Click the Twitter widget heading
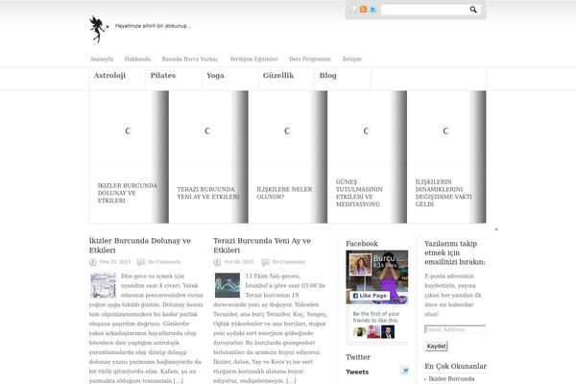This screenshot has width=576, height=384. pyautogui.click(x=358, y=357)
